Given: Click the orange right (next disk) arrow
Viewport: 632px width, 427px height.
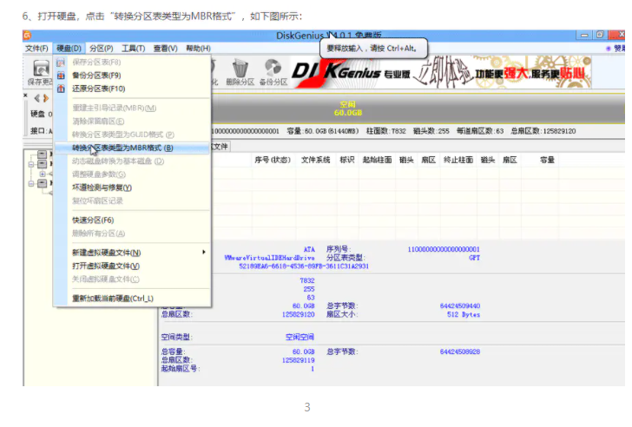Looking at the screenshot, I should click(x=46, y=98).
